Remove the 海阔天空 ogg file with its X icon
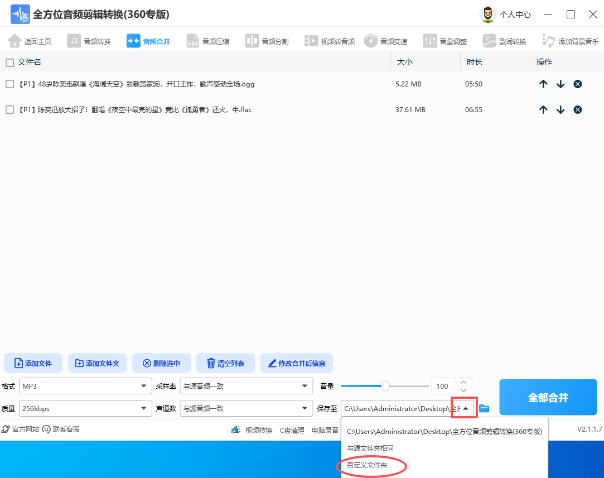Viewport: 604px width, 478px height. click(x=577, y=84)
